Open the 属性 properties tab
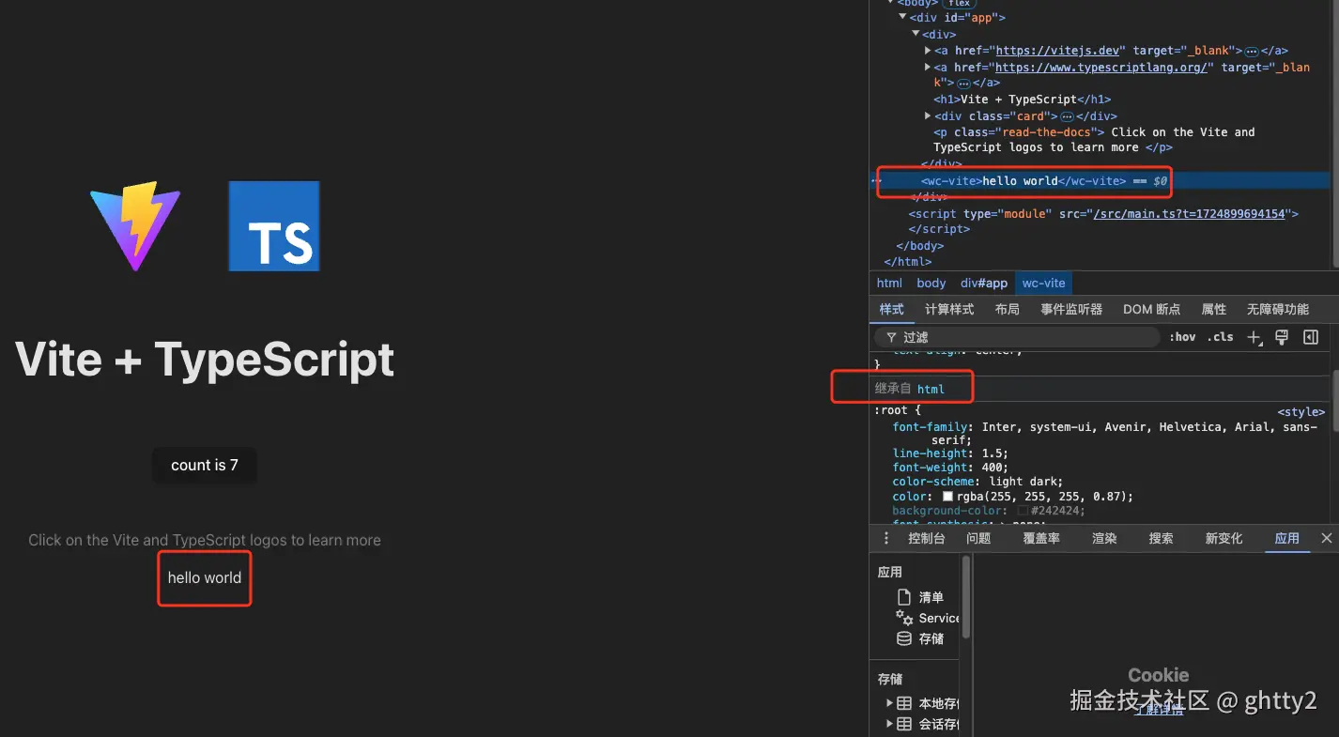This screenshot has width=1339, height=737. point(1214,309)
